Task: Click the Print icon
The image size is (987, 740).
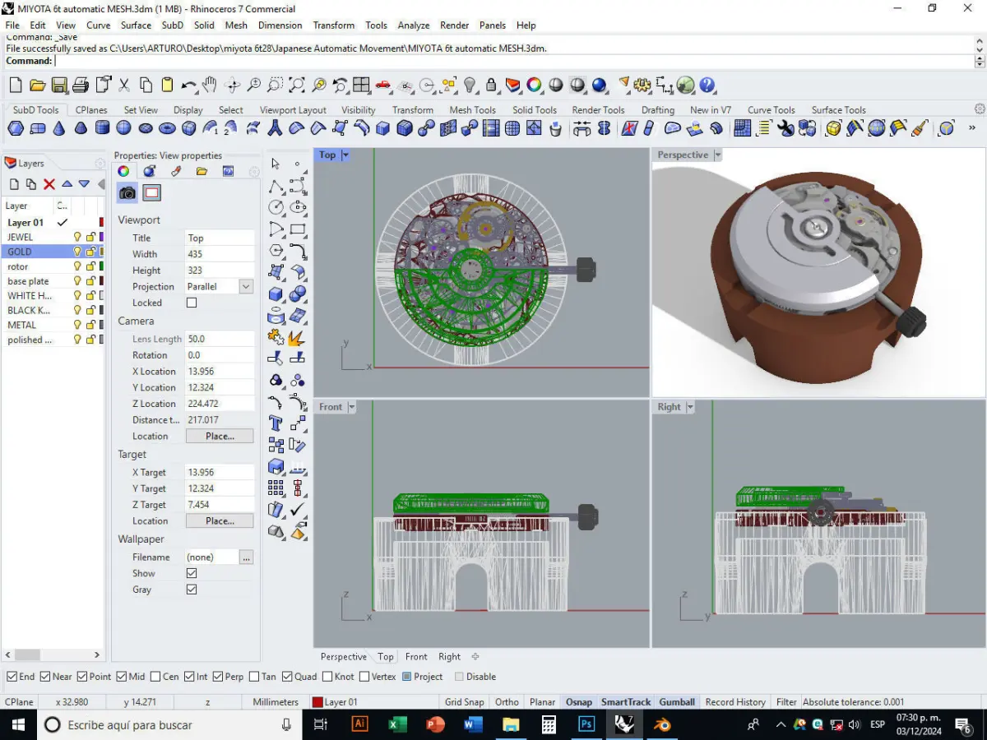Action: [x=81, y=85]
